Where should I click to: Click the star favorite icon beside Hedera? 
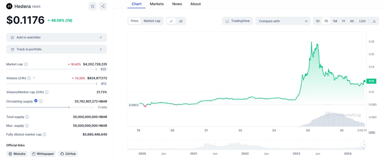(93, 6)
